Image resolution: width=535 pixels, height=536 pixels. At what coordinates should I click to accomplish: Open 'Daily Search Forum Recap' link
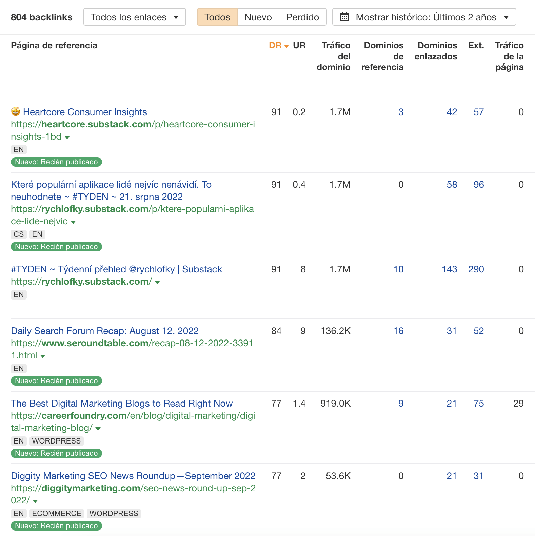click(104, 331)
